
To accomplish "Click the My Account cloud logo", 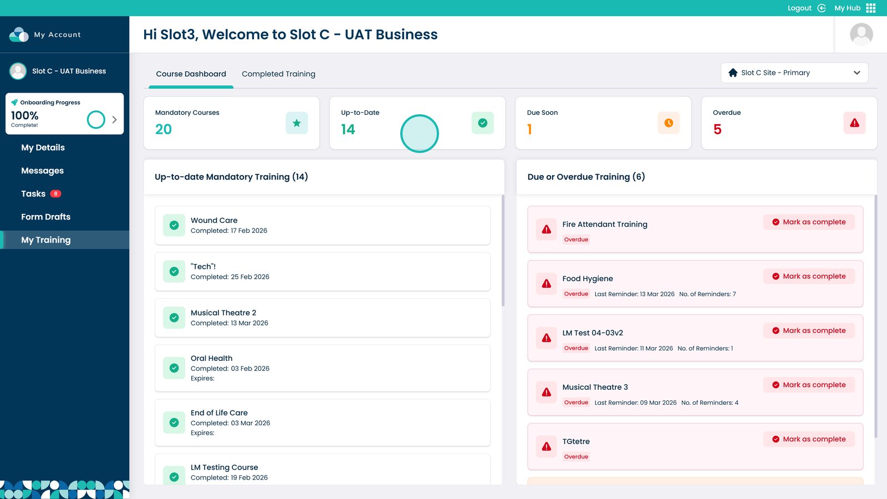I will (x=19, y=34).
